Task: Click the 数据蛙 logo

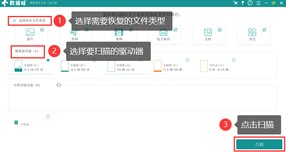Action: (x=14, y=3)
